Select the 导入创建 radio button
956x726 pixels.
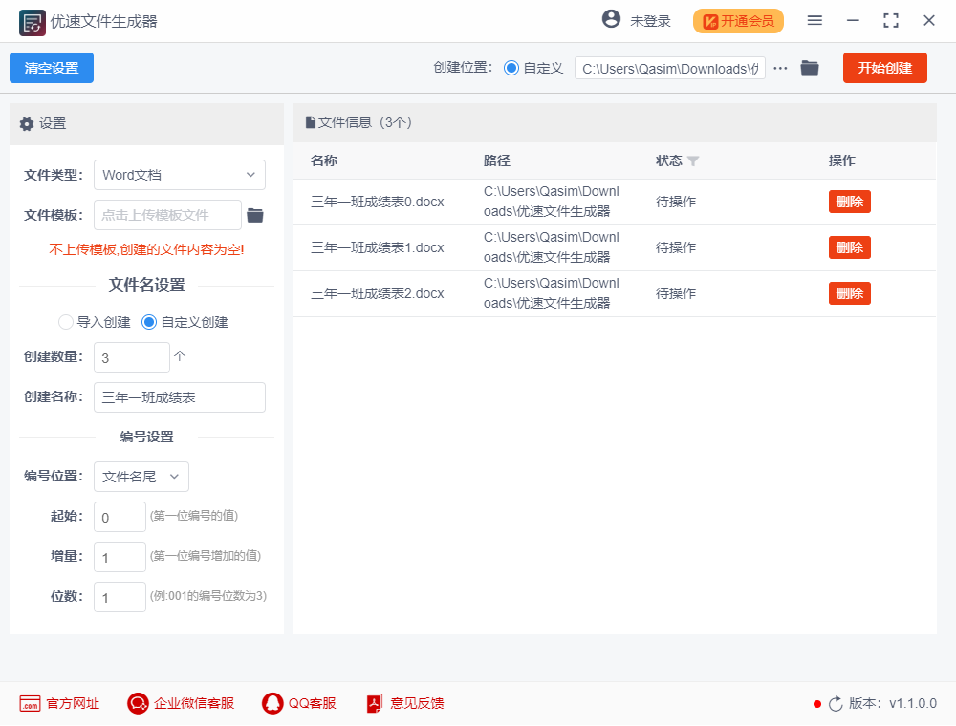click(65, 322)
